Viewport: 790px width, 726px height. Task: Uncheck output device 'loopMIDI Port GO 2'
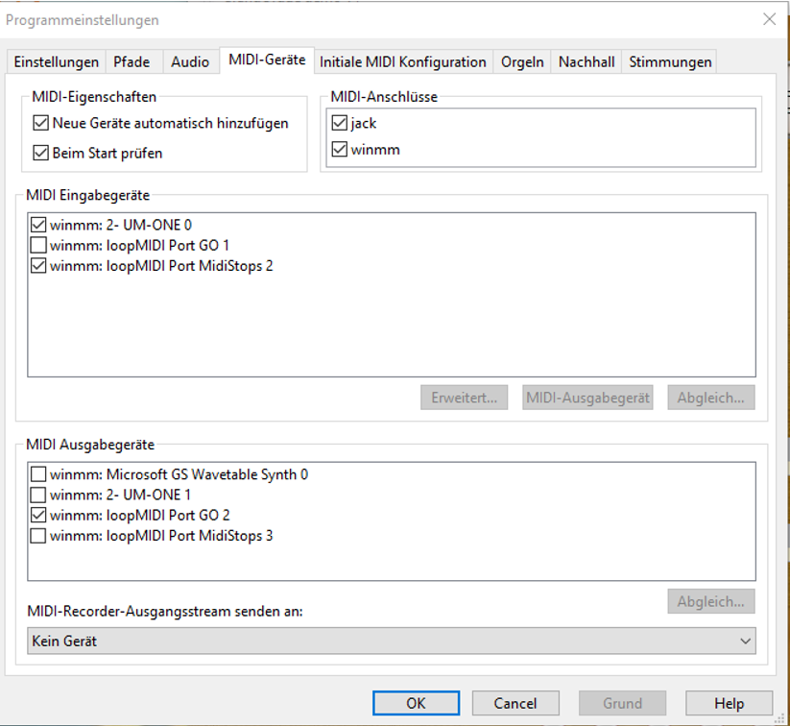click(38, 515)
